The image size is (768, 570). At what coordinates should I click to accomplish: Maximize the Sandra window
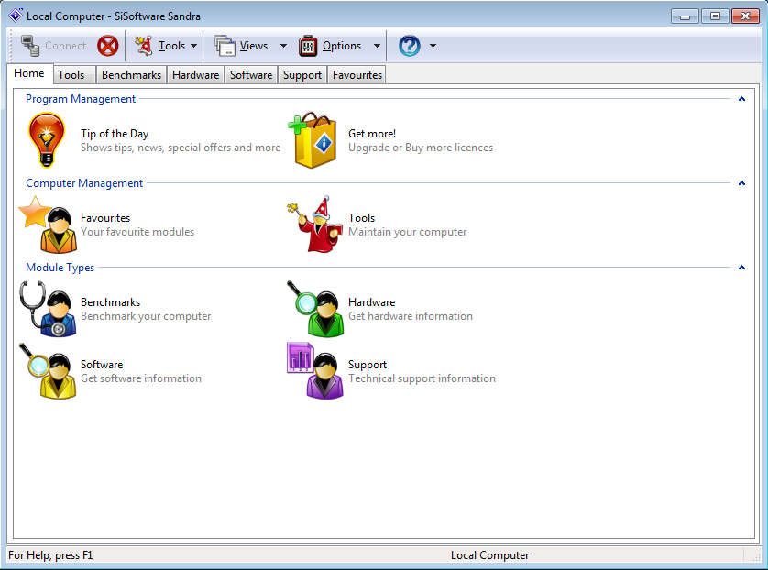715,16
